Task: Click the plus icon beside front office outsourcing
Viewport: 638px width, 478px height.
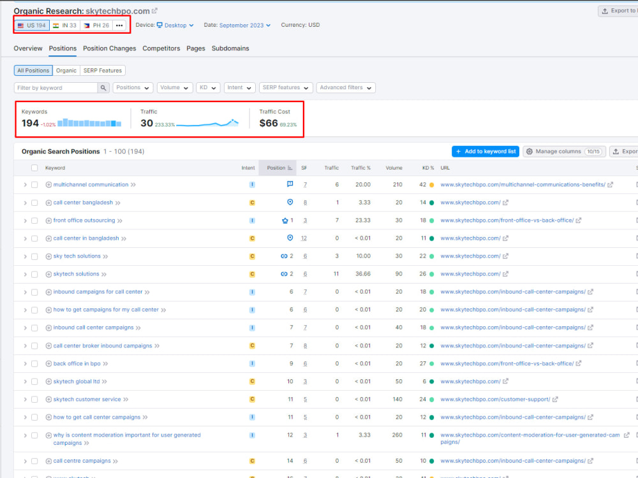Action: point(48,221)
